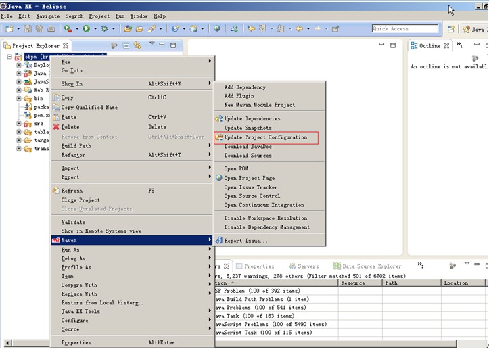Screen dimensions: 489x349
Task: Collapse the obpm project node
Action: [9, 57]
